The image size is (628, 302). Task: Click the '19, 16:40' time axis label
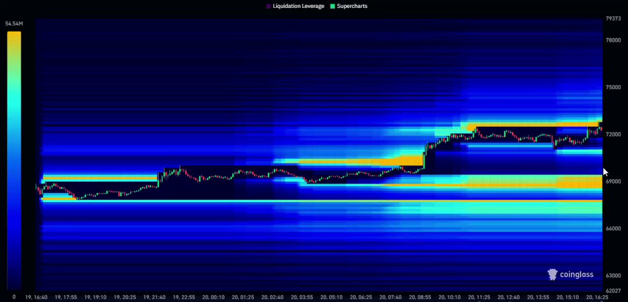point(37,297)
